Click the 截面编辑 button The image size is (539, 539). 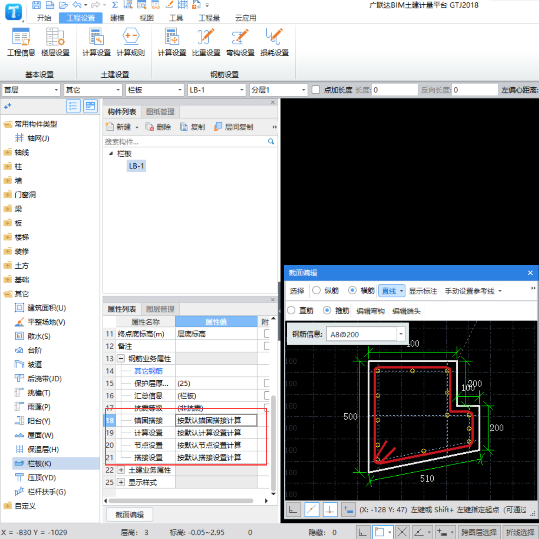[130, 515]
